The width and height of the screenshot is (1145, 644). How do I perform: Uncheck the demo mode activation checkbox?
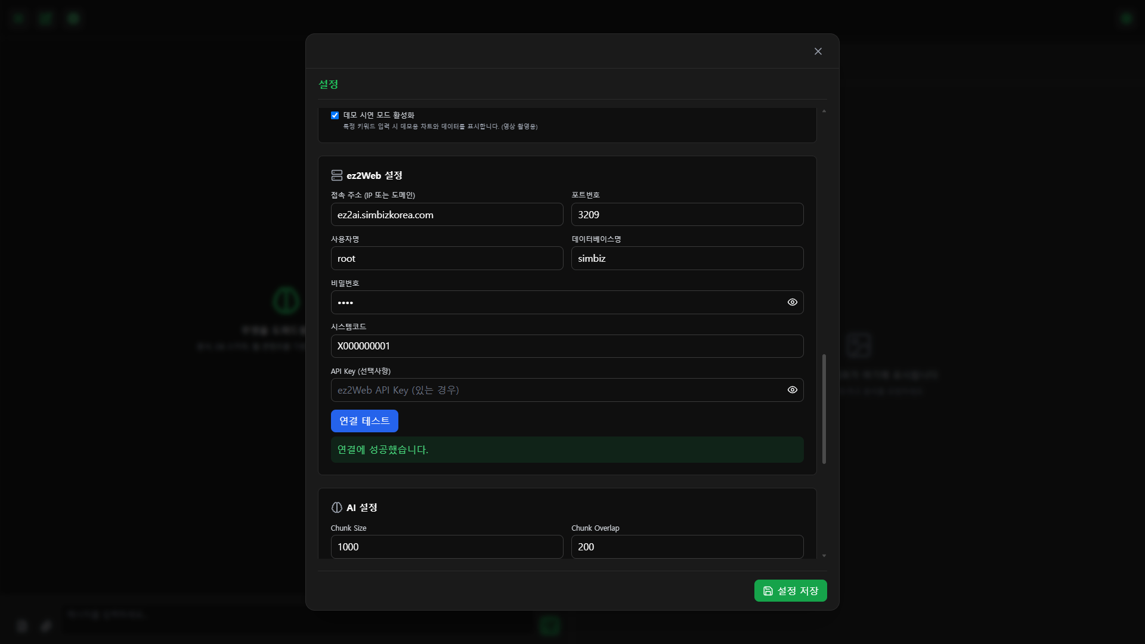(x=335, y=116)
